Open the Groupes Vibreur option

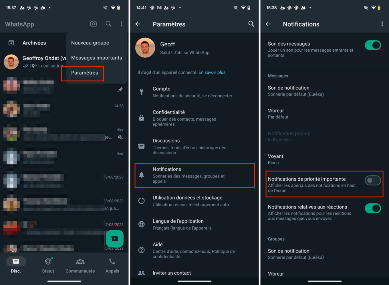coord(325,274)
